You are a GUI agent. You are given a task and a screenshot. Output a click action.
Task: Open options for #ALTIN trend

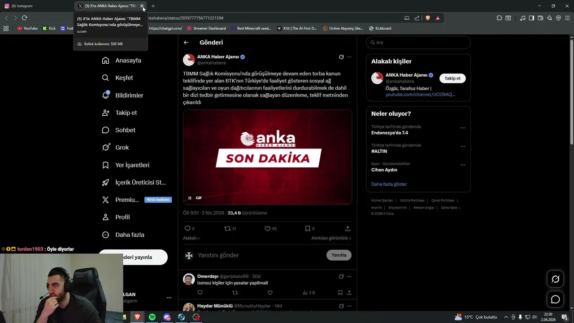coord(463,146)
